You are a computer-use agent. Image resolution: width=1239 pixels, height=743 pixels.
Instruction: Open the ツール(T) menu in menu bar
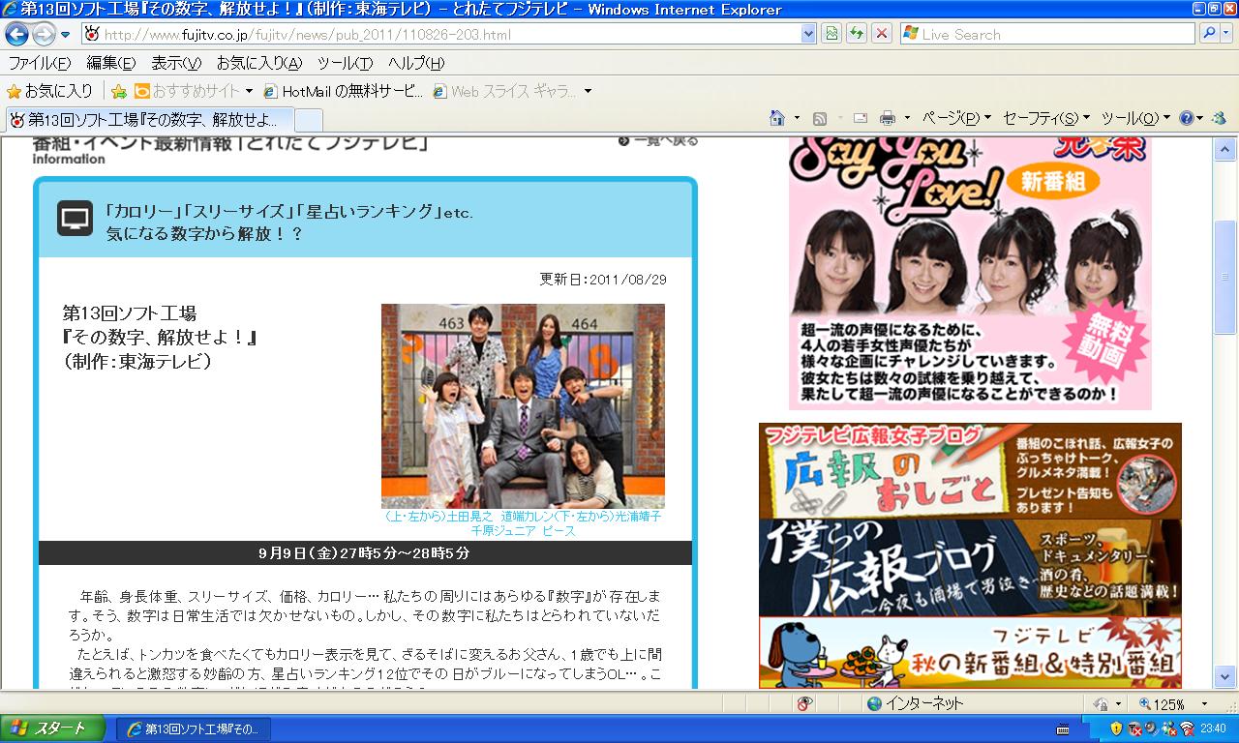pyautogui.click(x=346, y=64)
